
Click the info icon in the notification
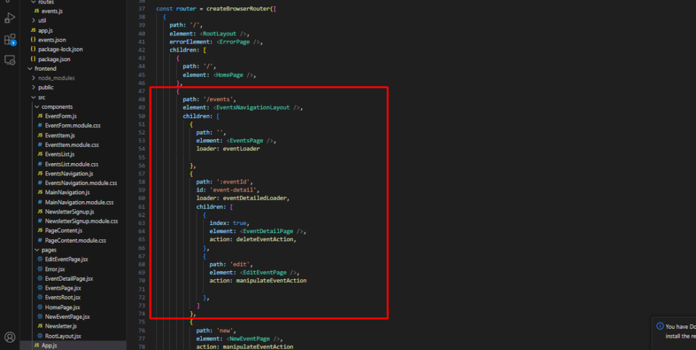[x=660, y=326]
